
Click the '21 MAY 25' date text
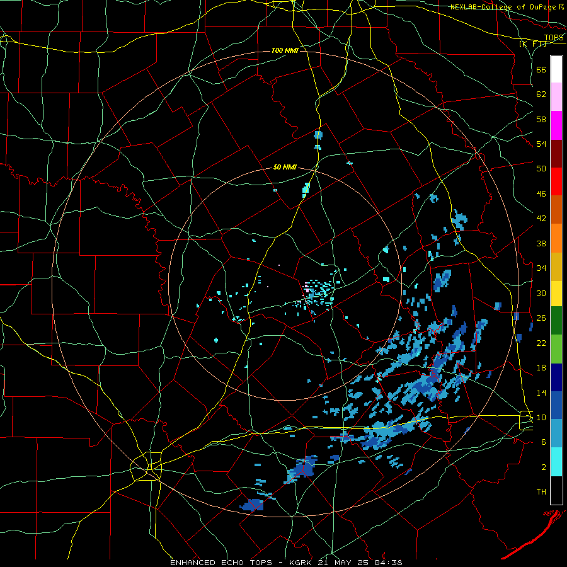(x=343, y=563)
